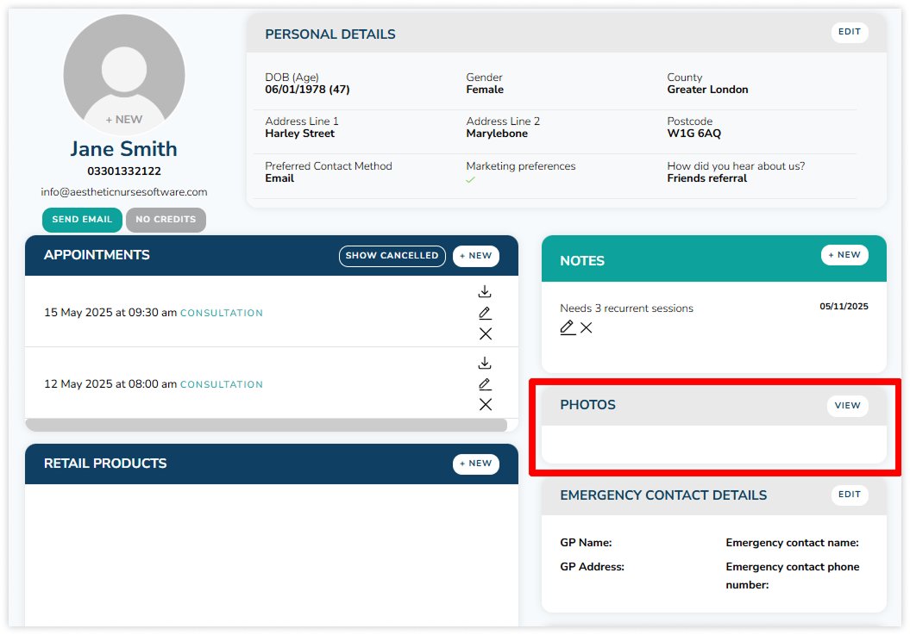Viewport: 910px width, 635px height.
Task: Edit the 15 May 2025 appointment
Action: (x=485, y=313)
